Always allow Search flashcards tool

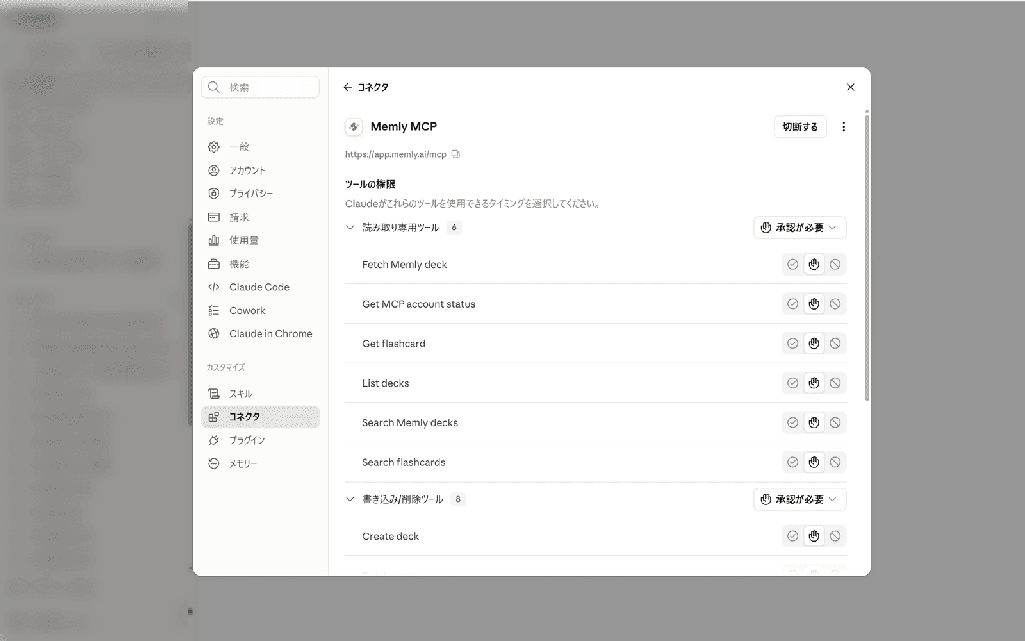pos(792,462)
